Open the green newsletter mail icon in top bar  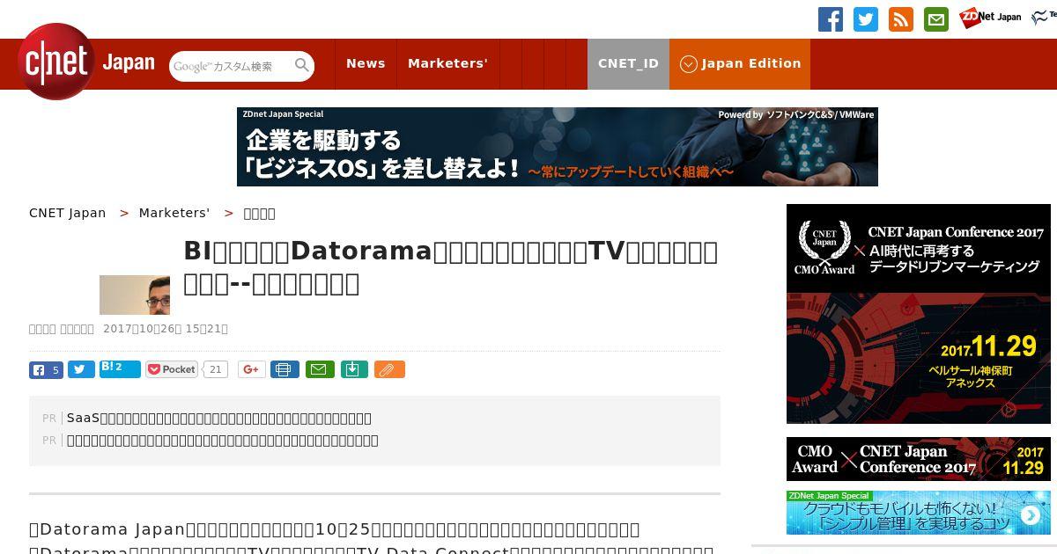point(936,19)
